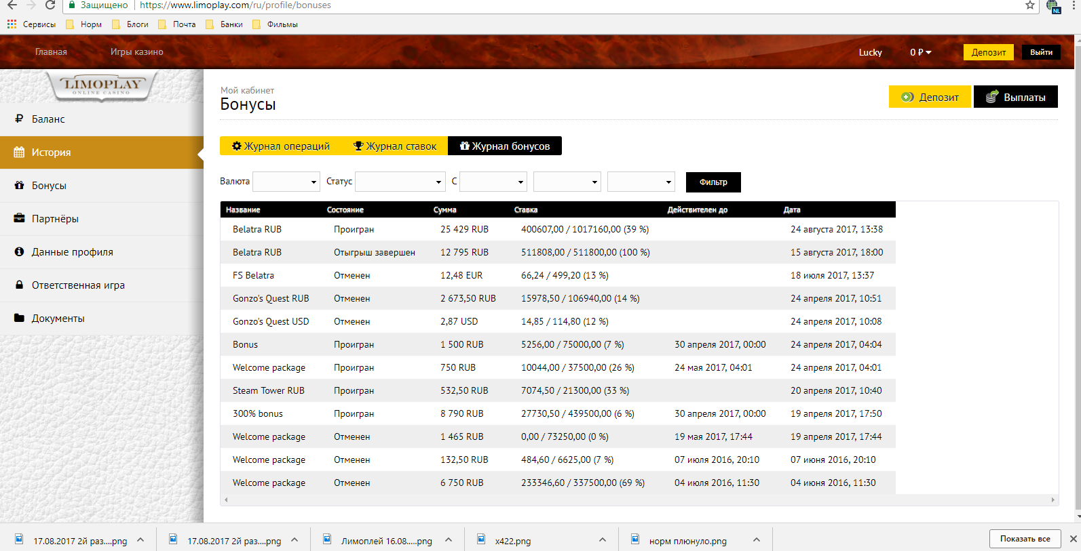The width and height of the screenshot is (1081, 551).
Task: Open the Валюта dropdown
Action: [286, 182]
